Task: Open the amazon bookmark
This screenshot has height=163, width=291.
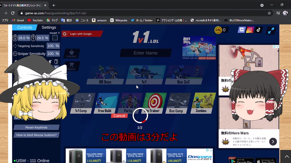Action: (99, 20)
